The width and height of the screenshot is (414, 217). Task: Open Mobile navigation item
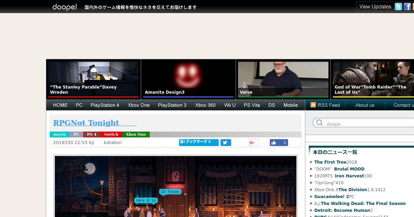pos(290,105)
